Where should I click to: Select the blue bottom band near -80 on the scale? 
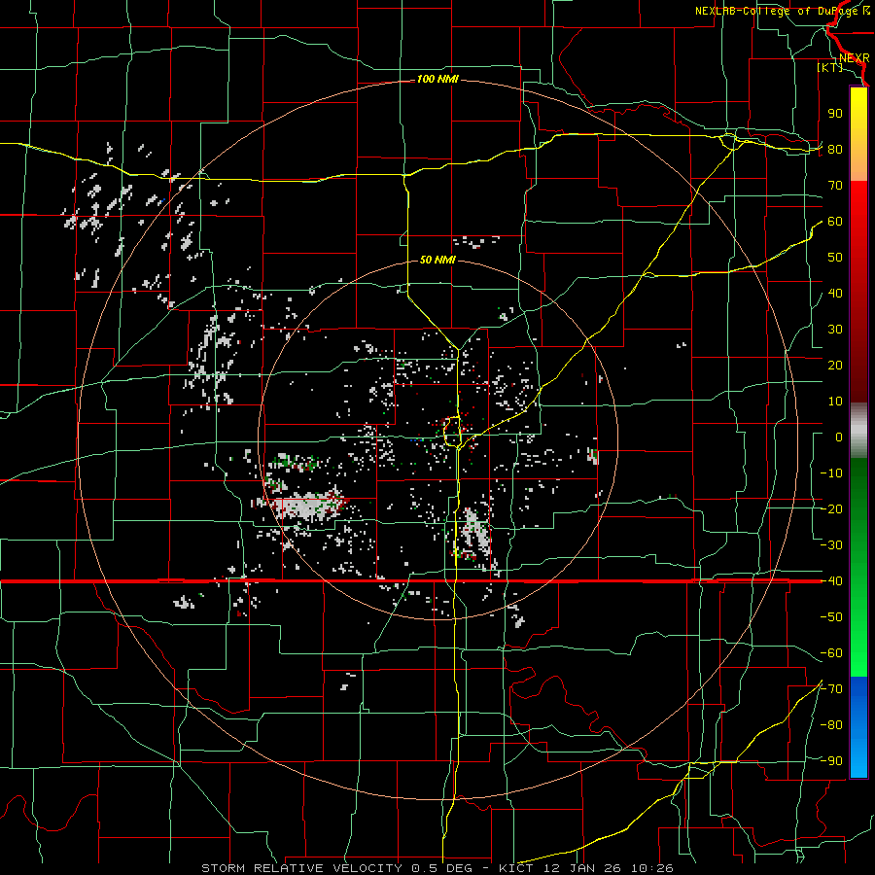[x=858, y=725]
